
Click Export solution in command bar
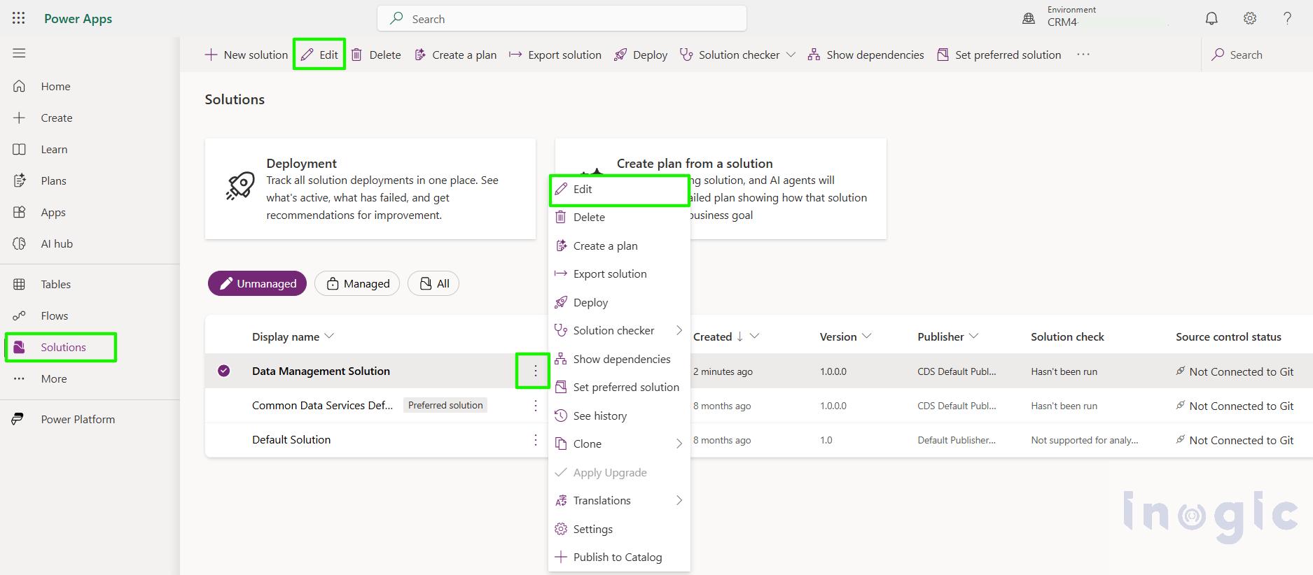(555, 55)
